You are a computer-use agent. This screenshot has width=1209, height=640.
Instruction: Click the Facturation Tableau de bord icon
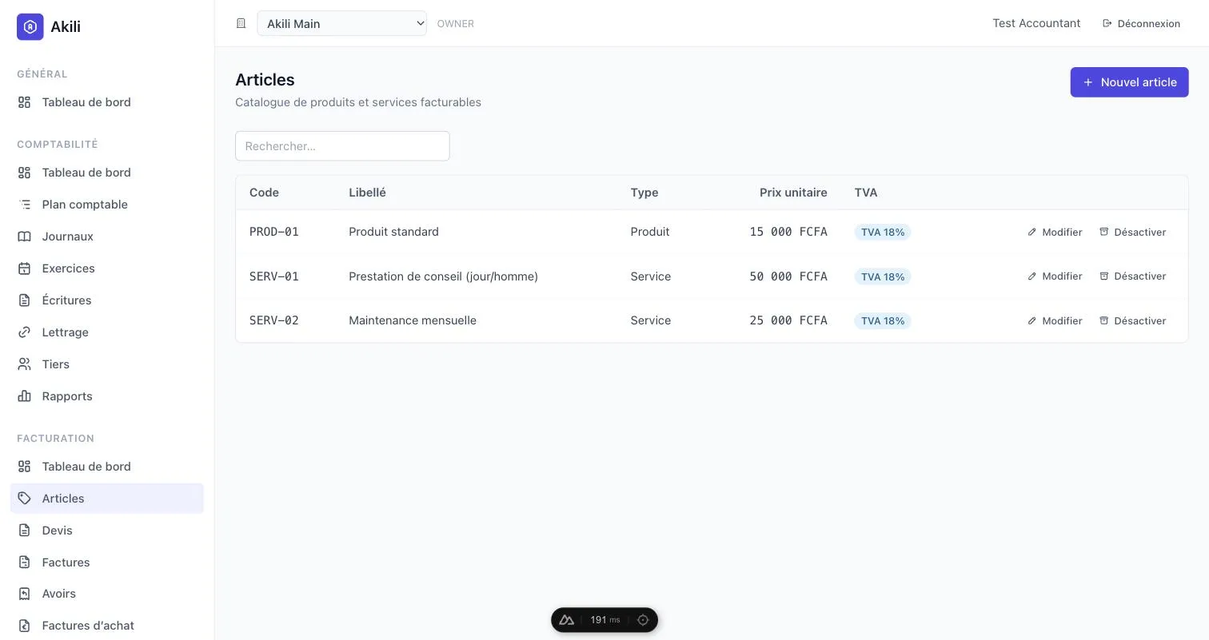pos(25,467)
